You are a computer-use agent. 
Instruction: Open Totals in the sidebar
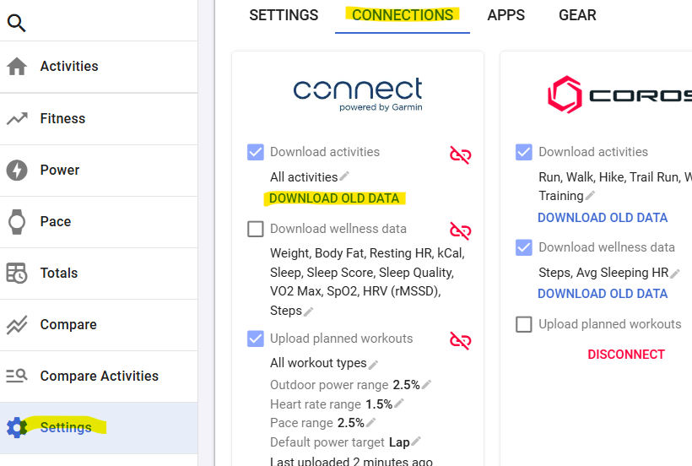tap(99, 274)
